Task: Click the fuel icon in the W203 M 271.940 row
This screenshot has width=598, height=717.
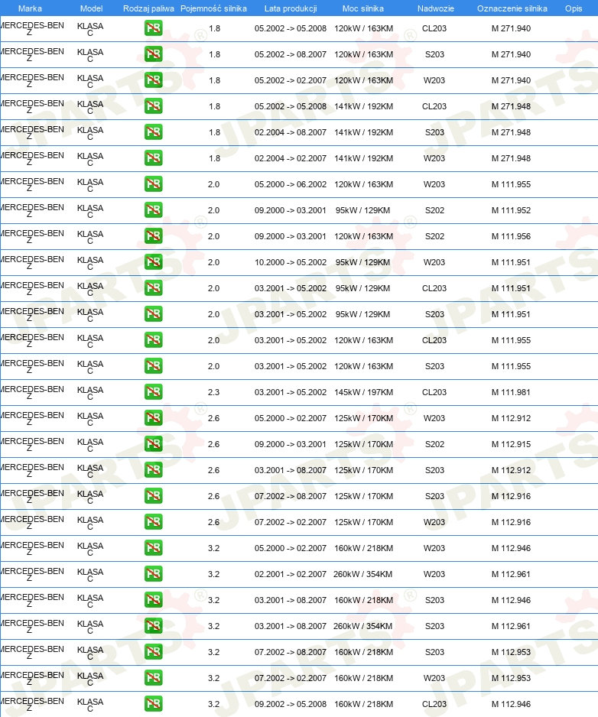Action: 153,80
